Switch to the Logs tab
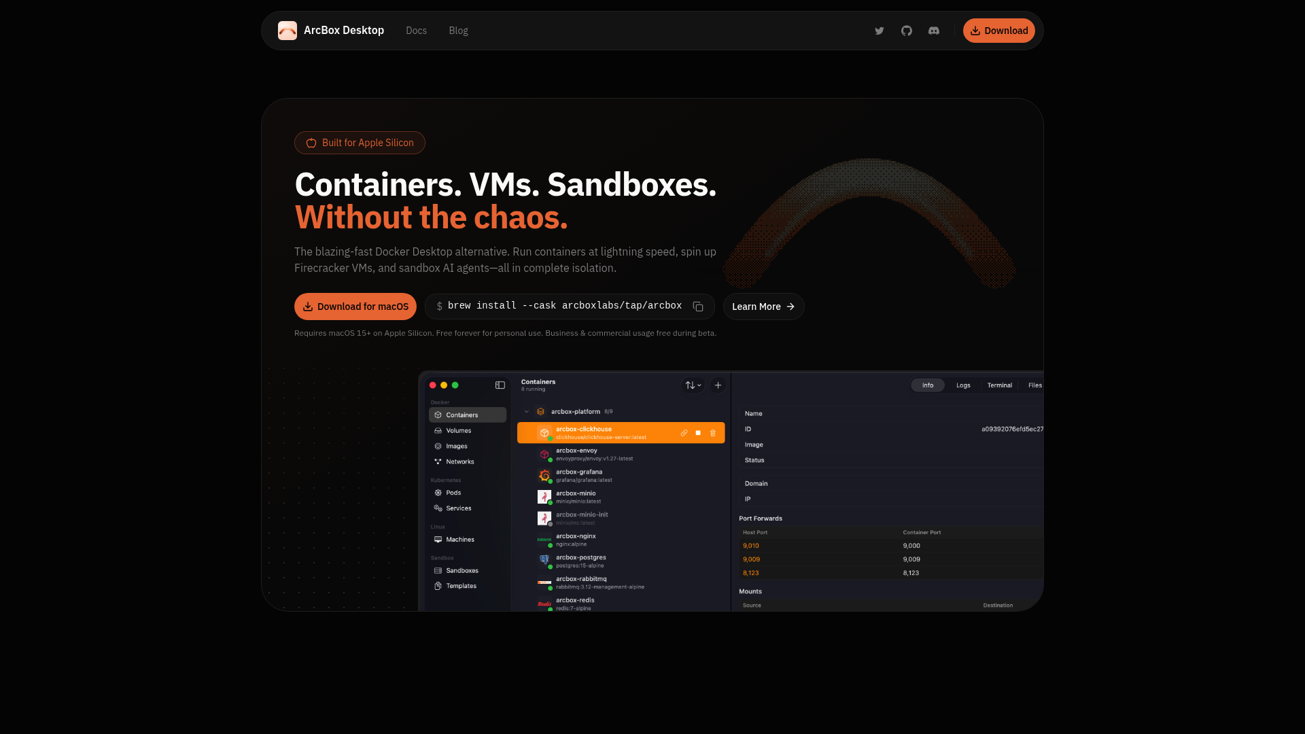Viewport: 1305px width, 734px height. (x=963, y=385)
